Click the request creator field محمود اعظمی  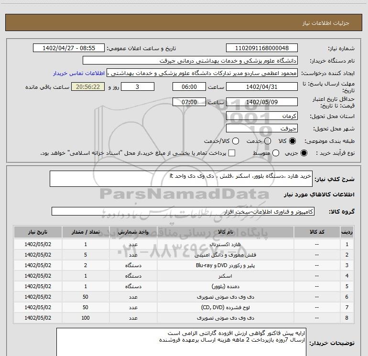coord(202,73)
